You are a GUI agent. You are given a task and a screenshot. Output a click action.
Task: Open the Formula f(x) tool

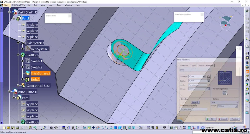coord(52,128)
